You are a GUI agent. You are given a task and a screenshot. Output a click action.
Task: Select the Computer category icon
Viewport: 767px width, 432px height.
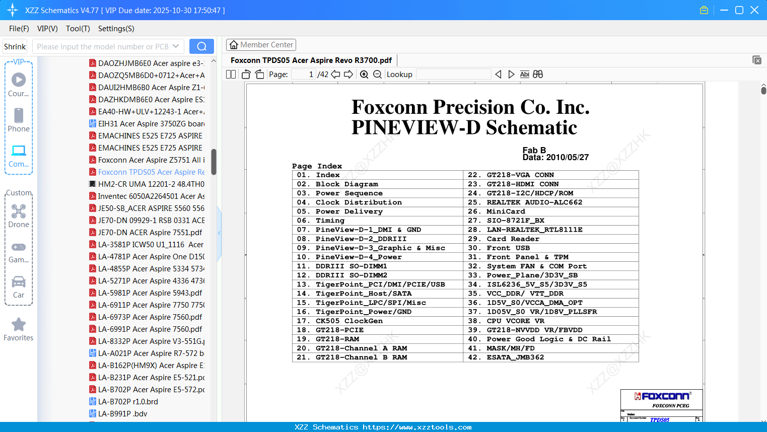[19, 156]
